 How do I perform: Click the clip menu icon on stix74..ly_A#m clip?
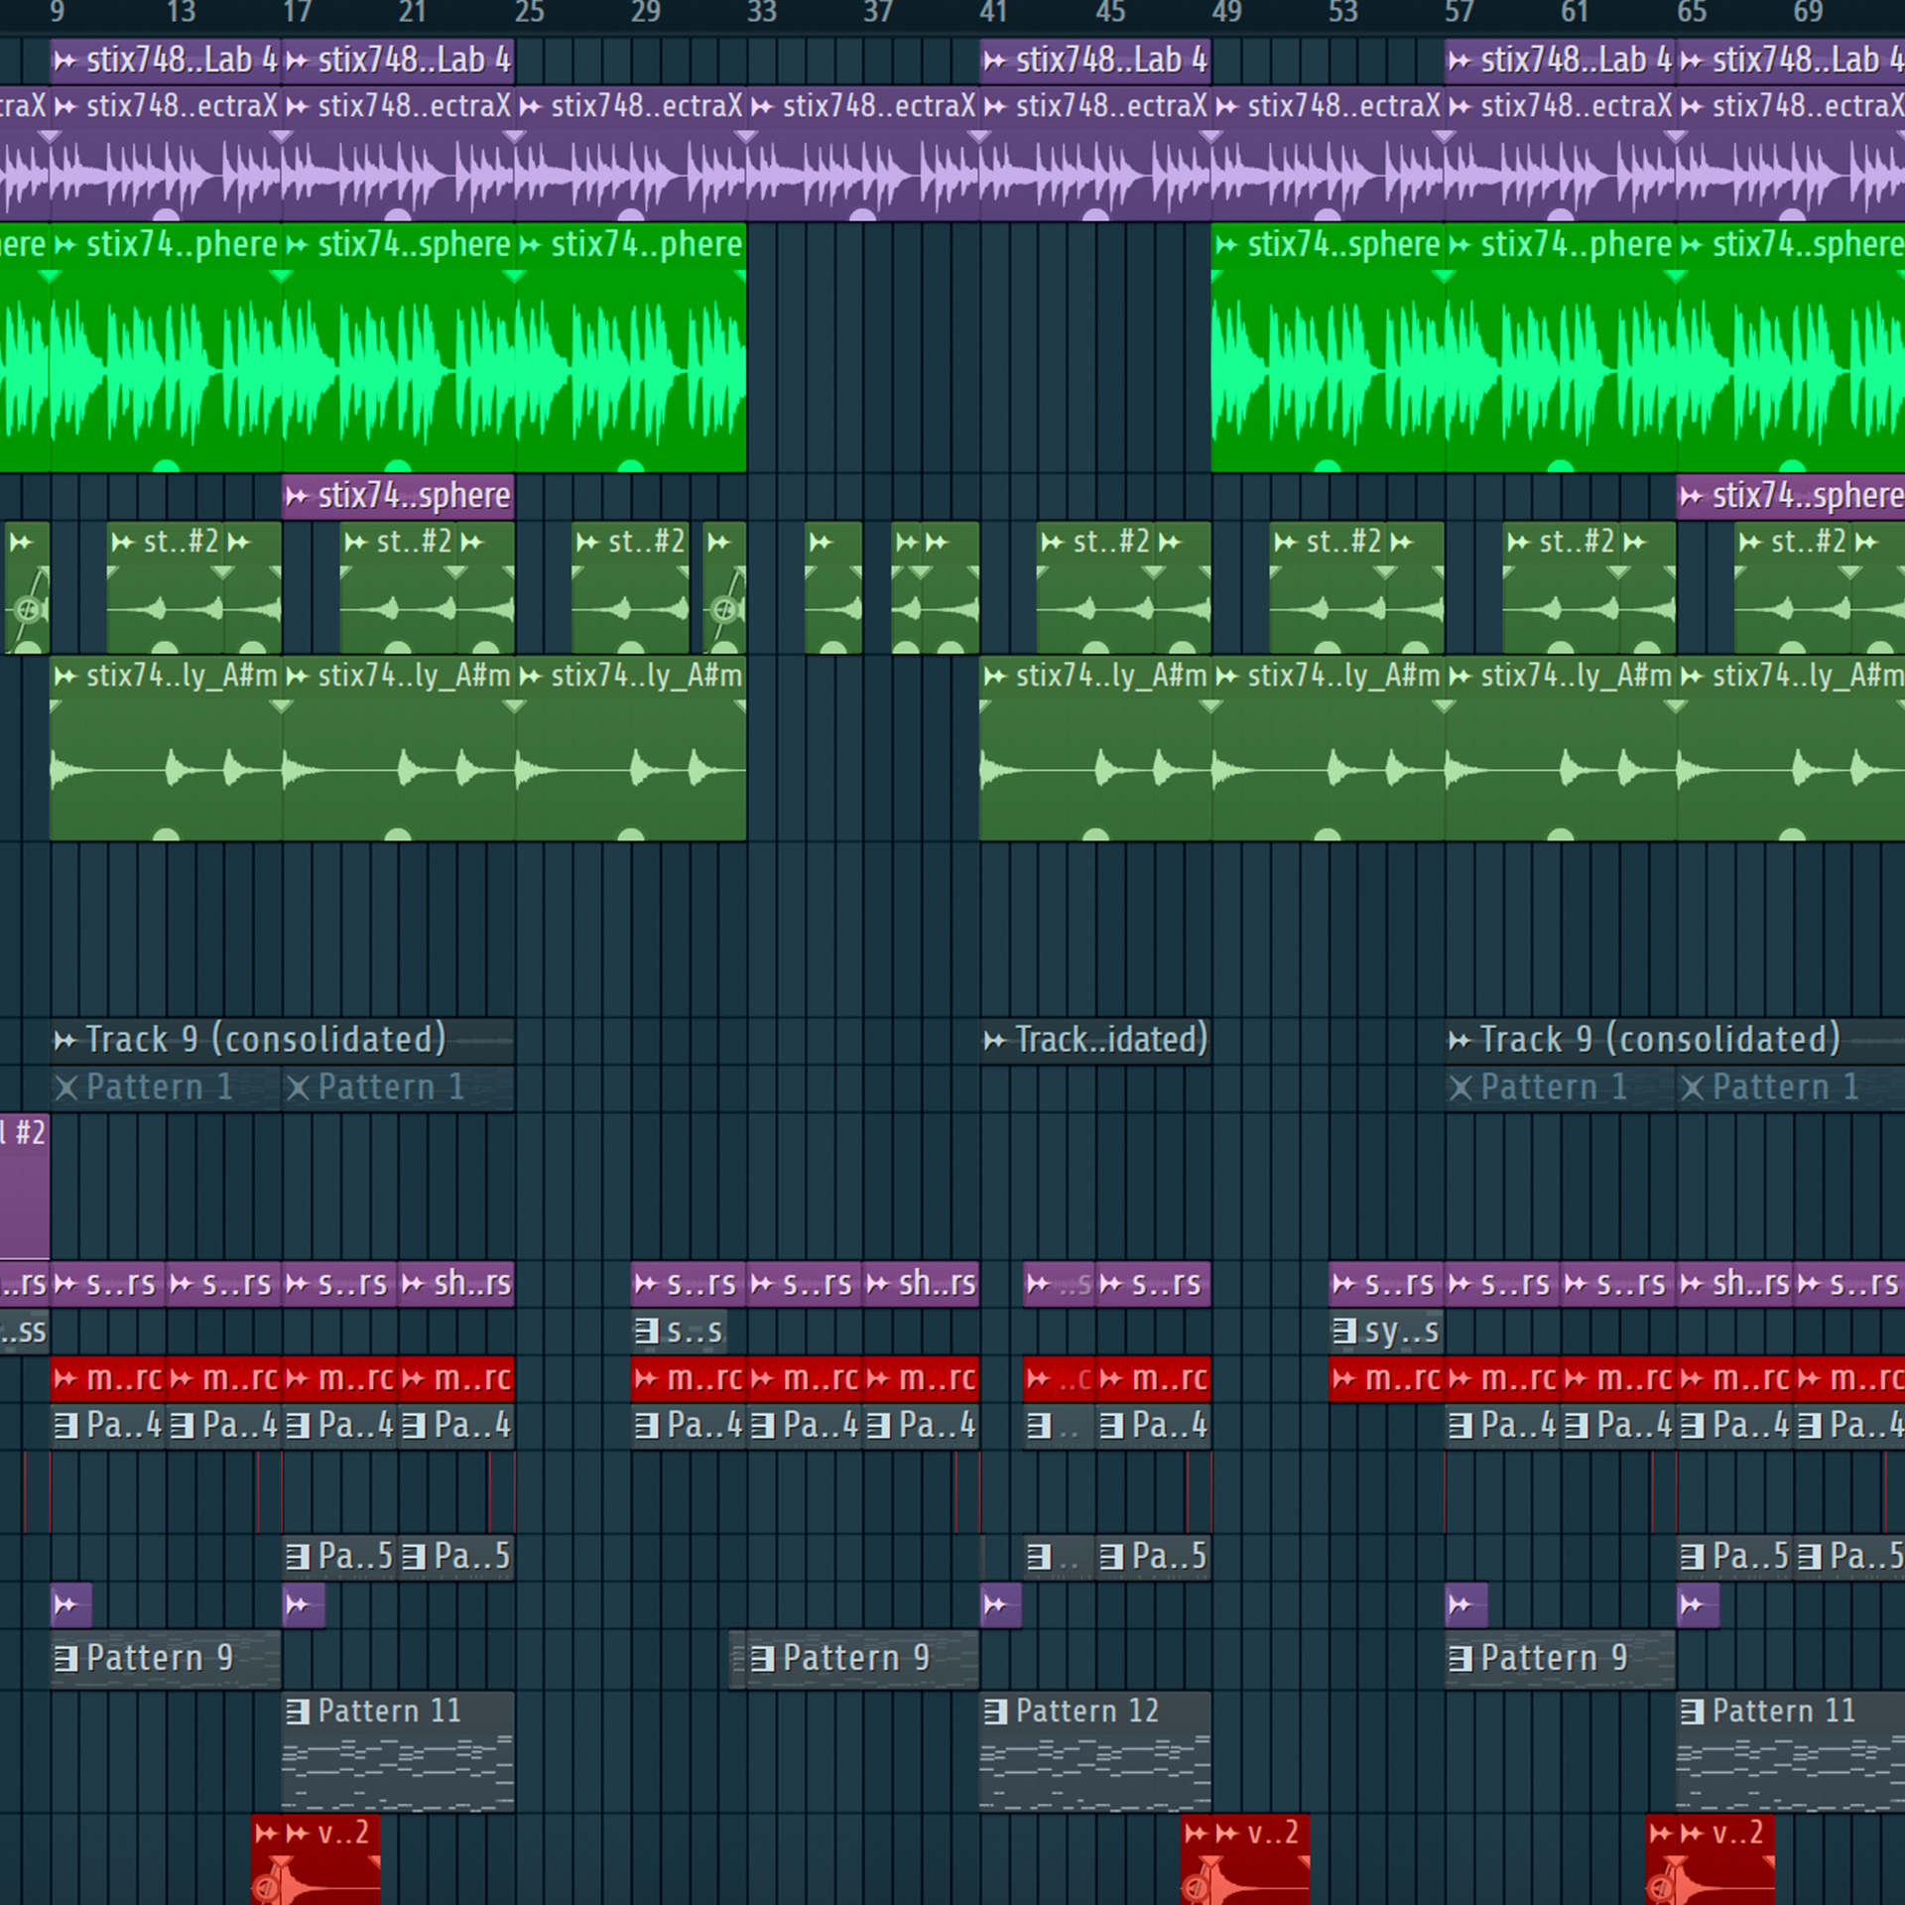point(63,676)
